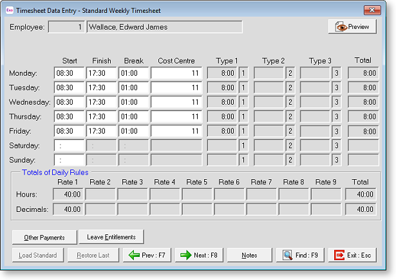The image size is (396, 280).
Task: Click Friday Start time field
Action: (x=70, y=131)
